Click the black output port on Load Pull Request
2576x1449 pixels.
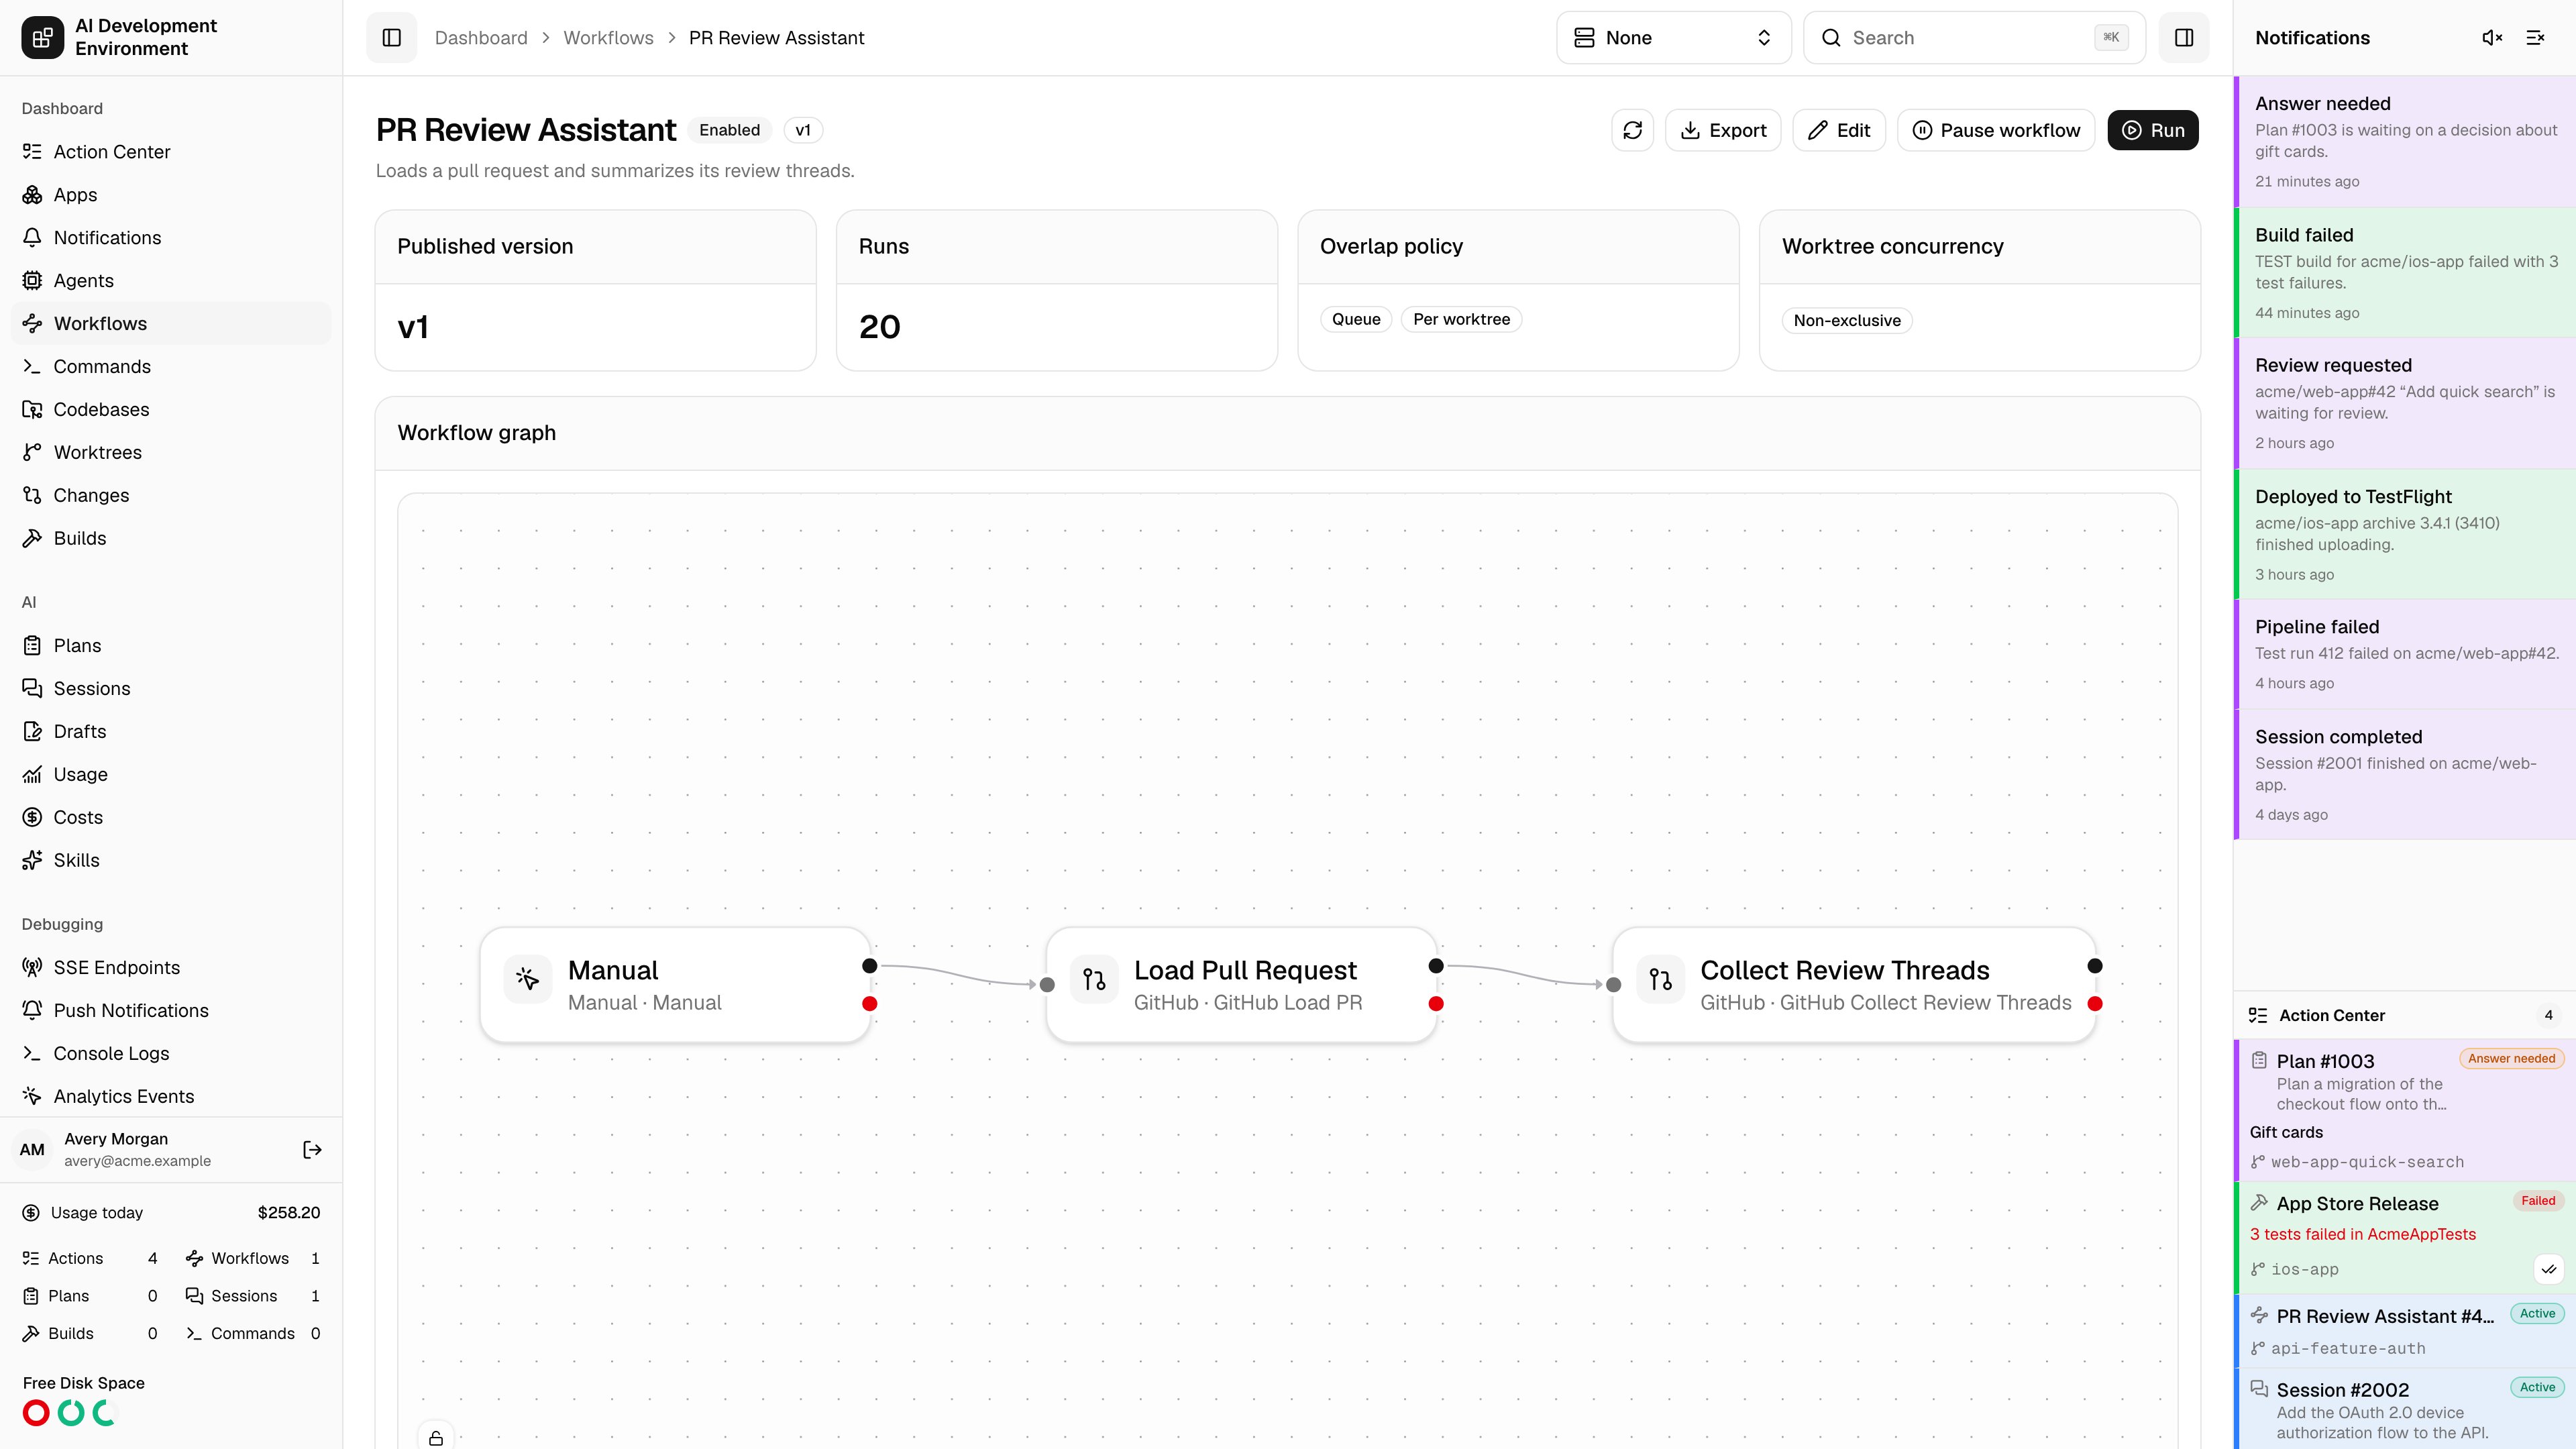pos(1436,966)
